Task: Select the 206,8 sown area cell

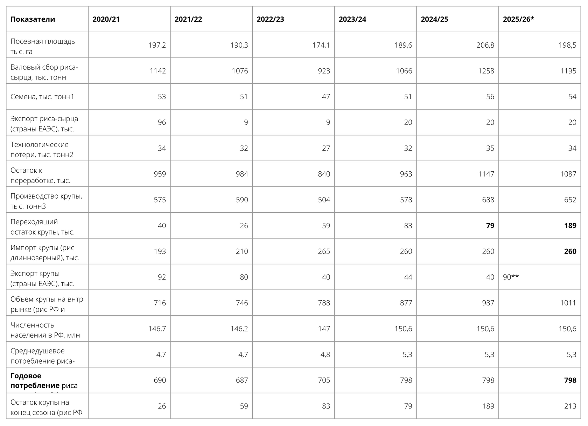Action: [x=485, y=45]
